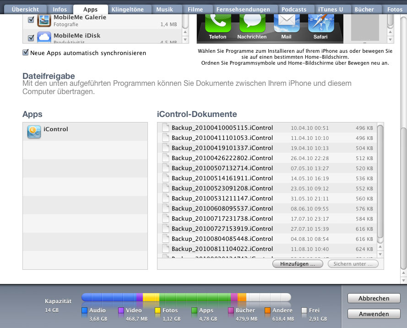407x328 pixels.
Task: Click file icon of Backup_20100410005115.iControl
Action: 165,128
